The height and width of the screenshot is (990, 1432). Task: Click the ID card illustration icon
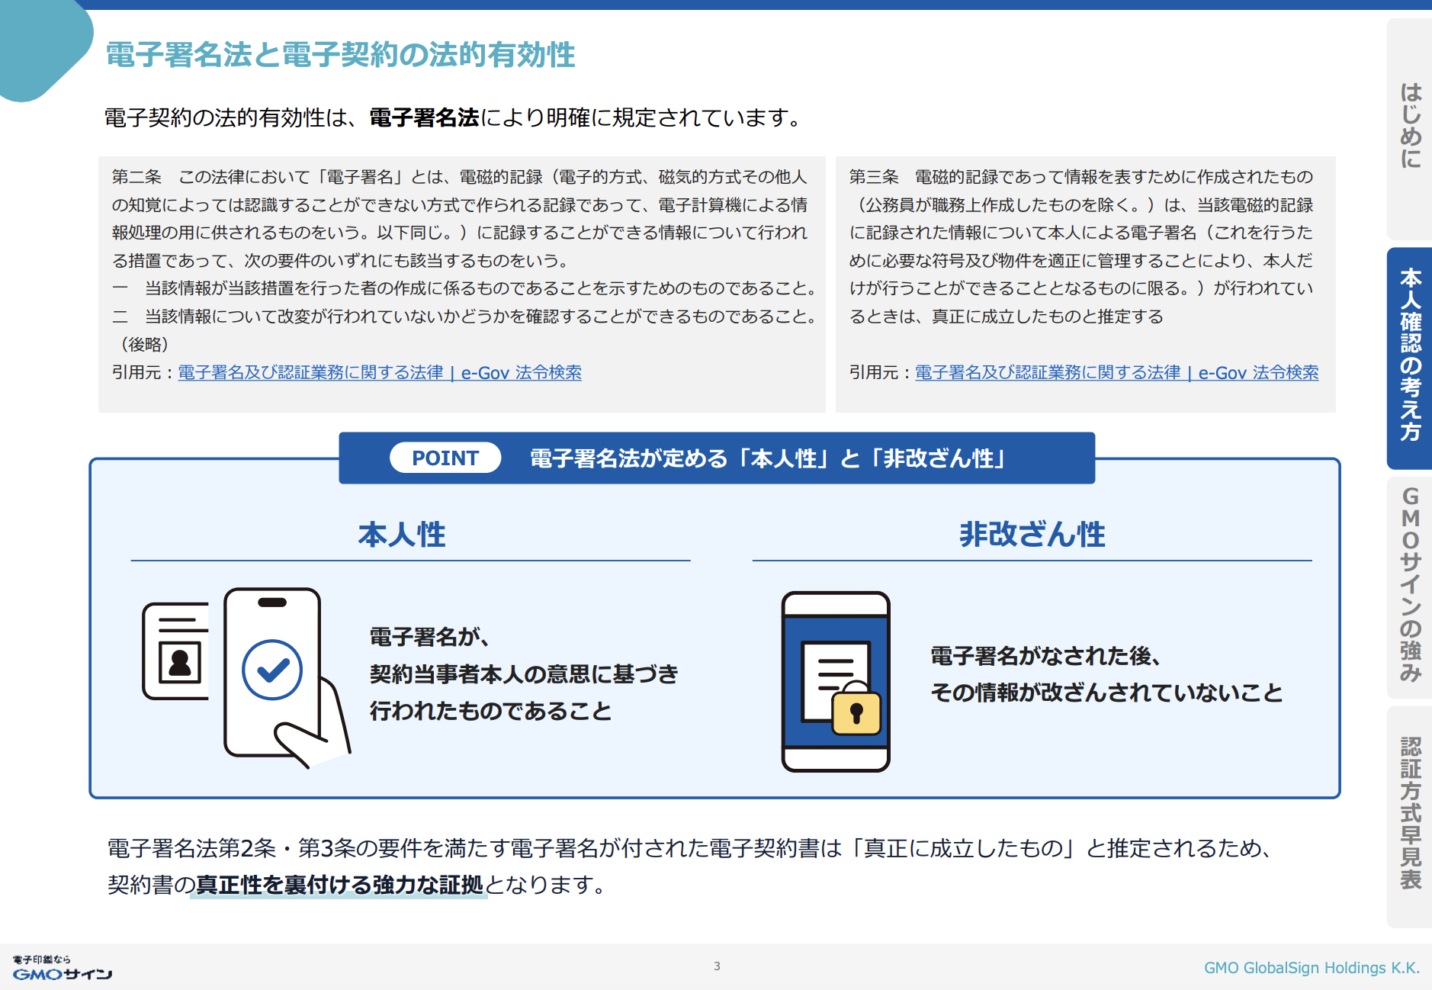tap(176, 651)
